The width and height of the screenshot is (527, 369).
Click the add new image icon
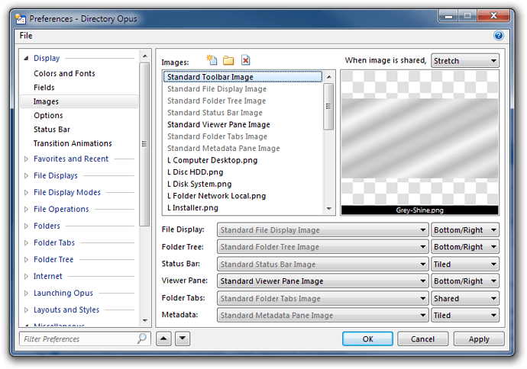click(212, 60)
